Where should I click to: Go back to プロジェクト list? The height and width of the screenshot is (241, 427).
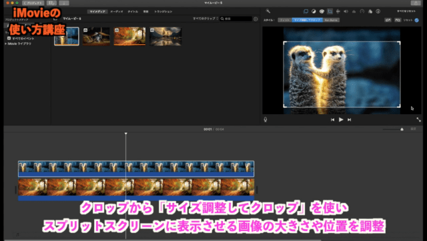click(33, 3)
